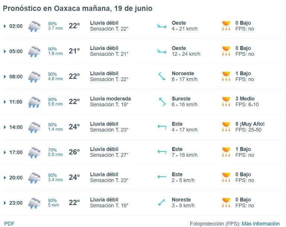This screenshot has height=227, width=286.
Task: Expand the 23:00 forecast row arrow
Action: (x=5, y=203)
